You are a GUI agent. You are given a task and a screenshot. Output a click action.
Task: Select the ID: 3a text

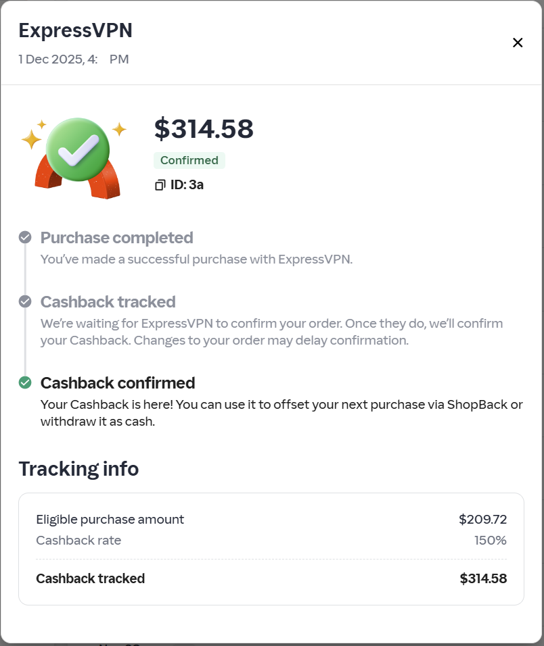pos(187,184)
